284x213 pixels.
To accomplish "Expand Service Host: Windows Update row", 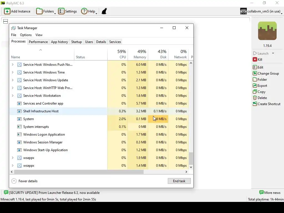I will point(12,80).
